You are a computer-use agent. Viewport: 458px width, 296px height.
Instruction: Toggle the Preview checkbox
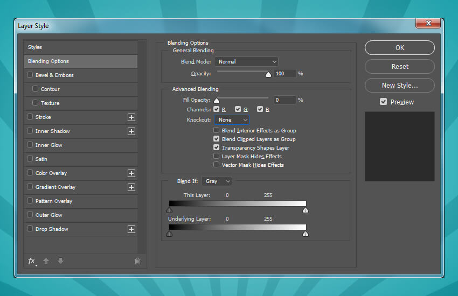click(384, 102)
